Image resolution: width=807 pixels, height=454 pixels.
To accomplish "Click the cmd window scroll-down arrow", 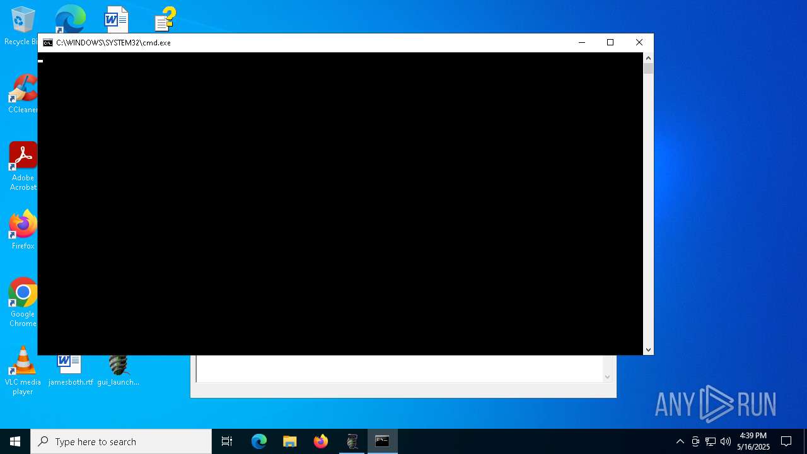I will (x=648, y=349).
